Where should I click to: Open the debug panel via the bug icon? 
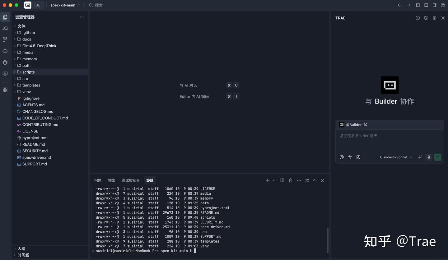pos(5,63)
